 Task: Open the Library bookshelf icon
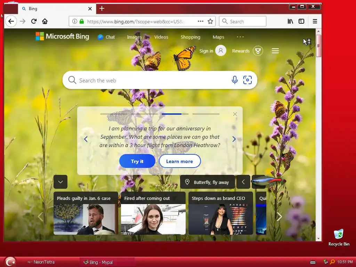[x=290, y=21]
